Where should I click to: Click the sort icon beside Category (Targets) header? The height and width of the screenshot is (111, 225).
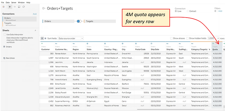click(209, 49)
